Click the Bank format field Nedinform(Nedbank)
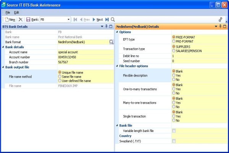Screen dimensions: 229x153 coord(84,42)
